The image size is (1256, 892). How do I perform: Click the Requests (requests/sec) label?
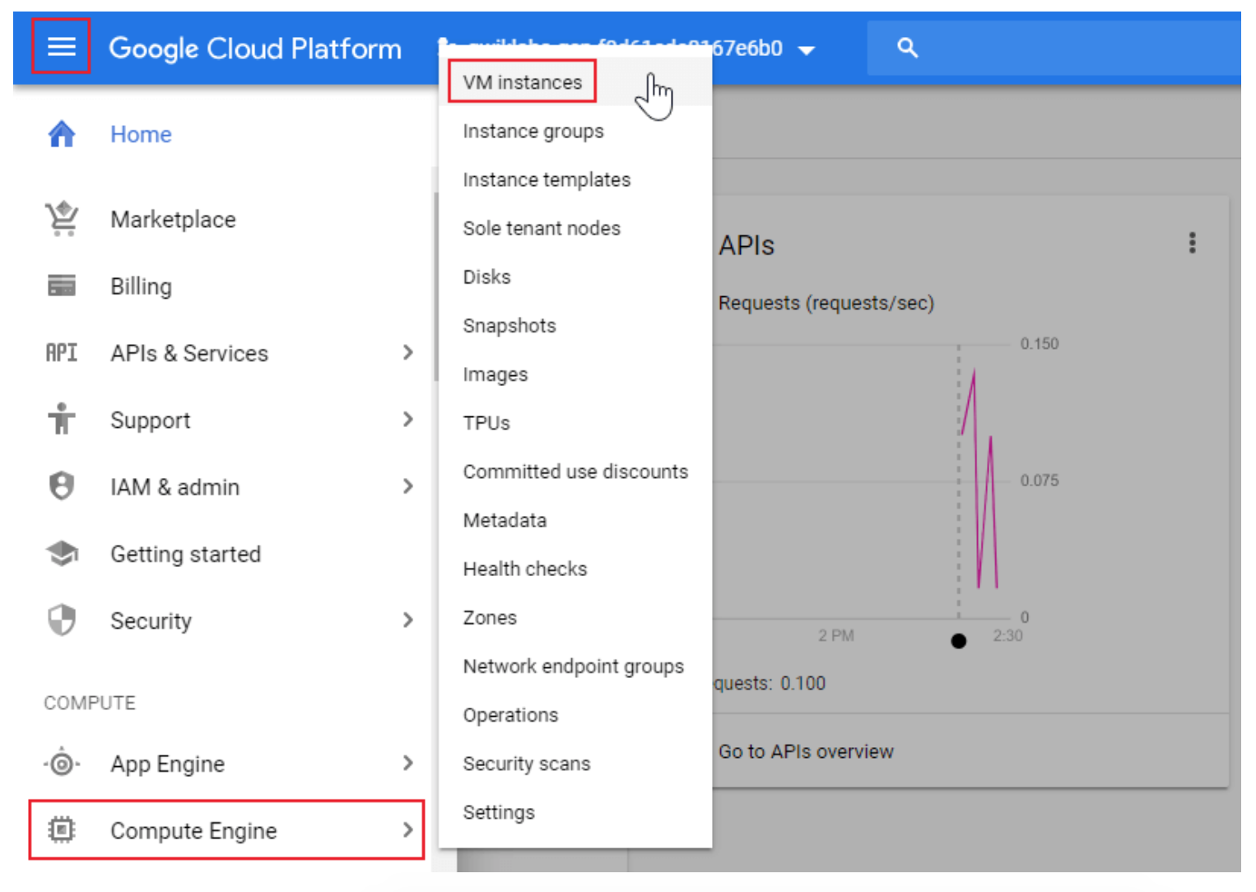826,303
